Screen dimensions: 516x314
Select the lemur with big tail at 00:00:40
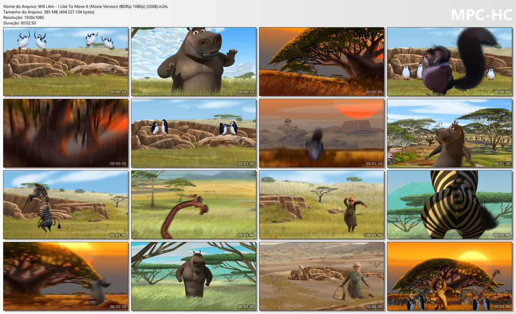point(449,61)
